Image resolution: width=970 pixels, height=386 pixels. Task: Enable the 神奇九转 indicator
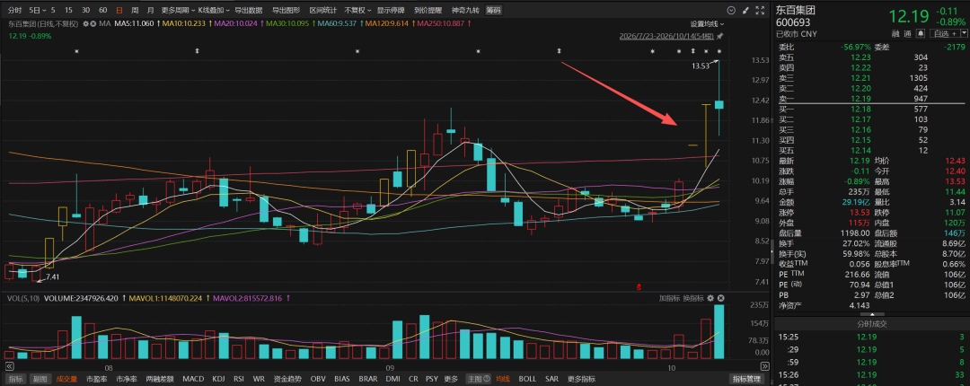pos(466,11)
